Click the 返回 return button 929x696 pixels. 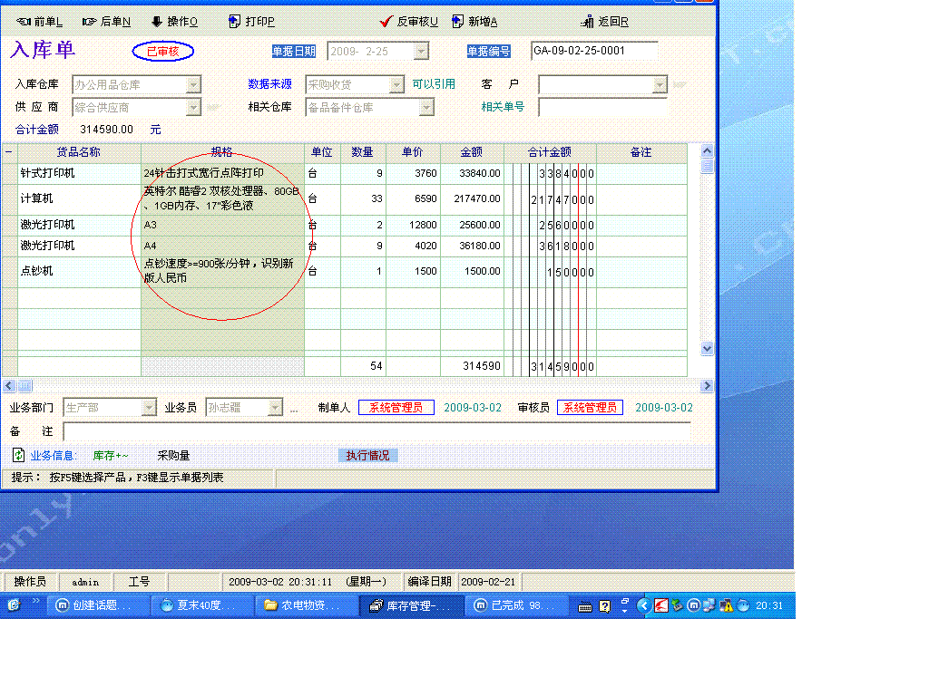pyautogui.click(x=605, y=22)
